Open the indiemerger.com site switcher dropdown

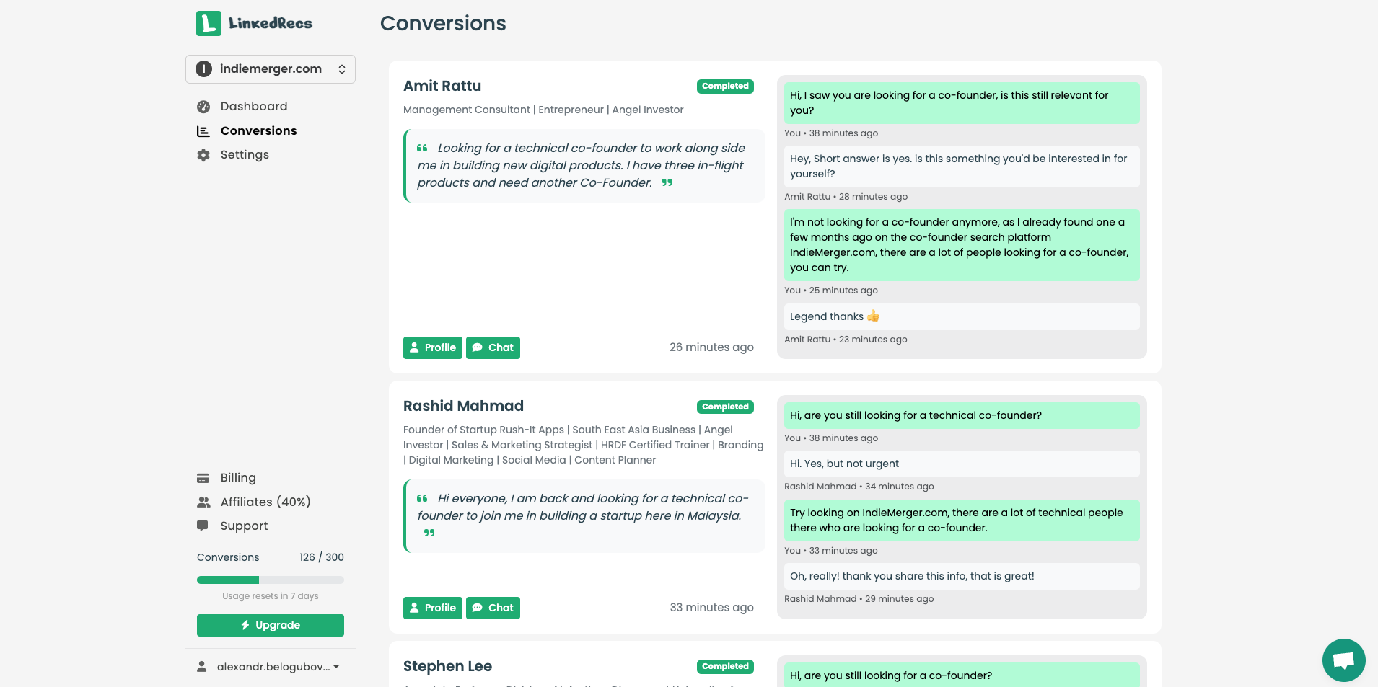pos(271,69)
